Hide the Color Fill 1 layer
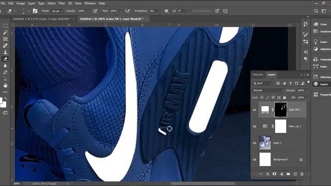This screenshot has width=331, height=186. tap(254, 110)
